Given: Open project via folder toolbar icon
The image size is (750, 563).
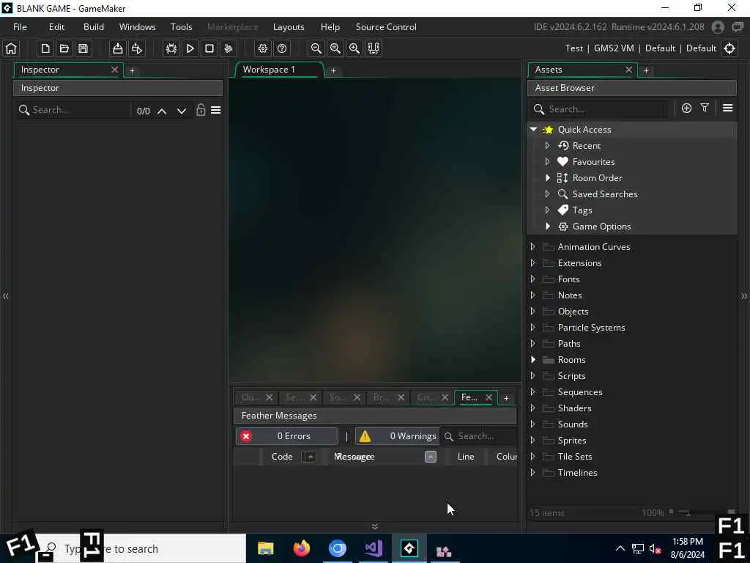Looking at the screenshot, I should click(64, 48).
